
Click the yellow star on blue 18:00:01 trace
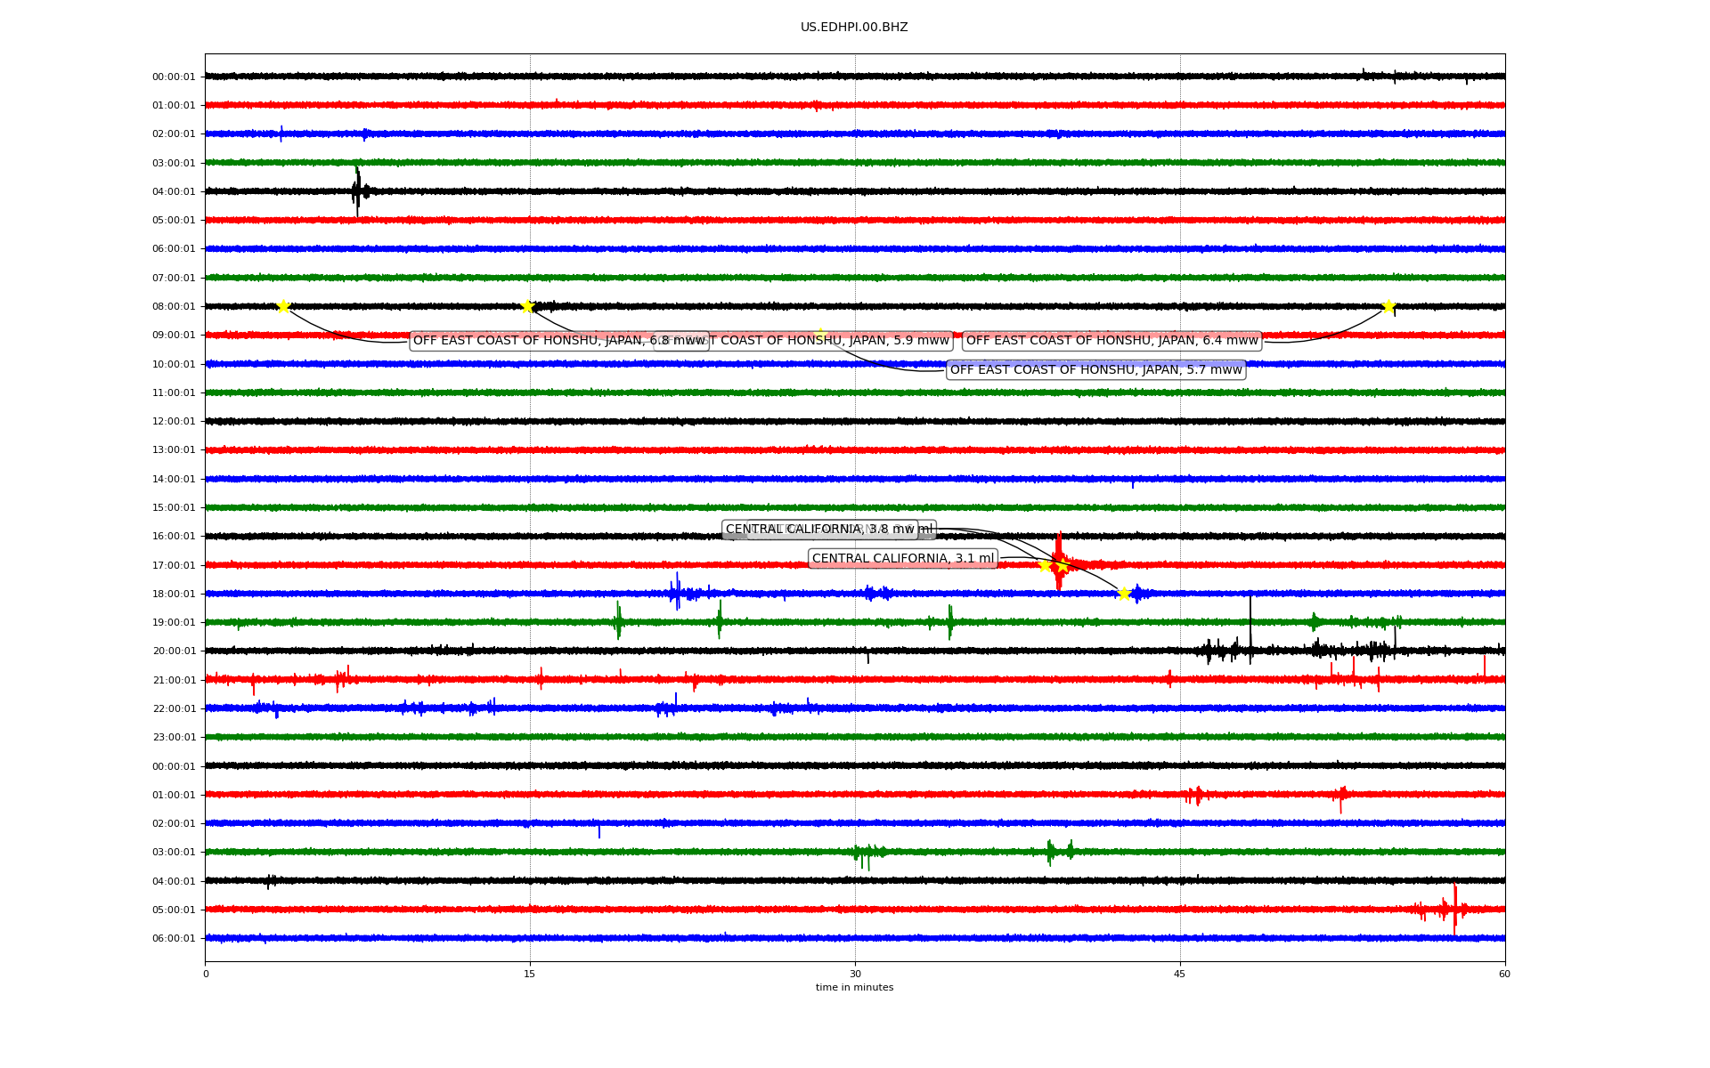(x=1124, y=594)
